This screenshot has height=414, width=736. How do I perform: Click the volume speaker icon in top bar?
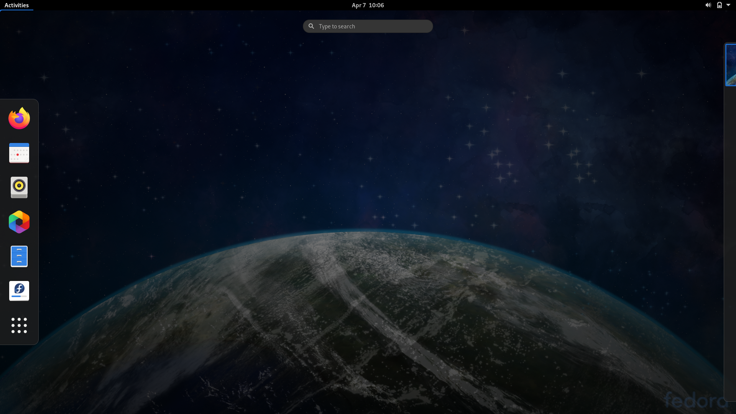[x=708, y=5]
